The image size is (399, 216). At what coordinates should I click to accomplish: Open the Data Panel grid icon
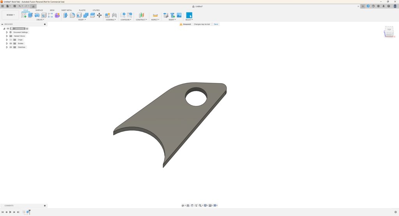click(x=3, y=6)
